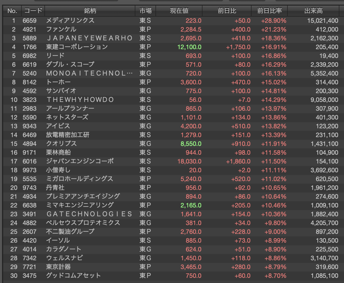344x283 pixels.
Task: Sort by the 出来高 column header
Action: [313, 11]
